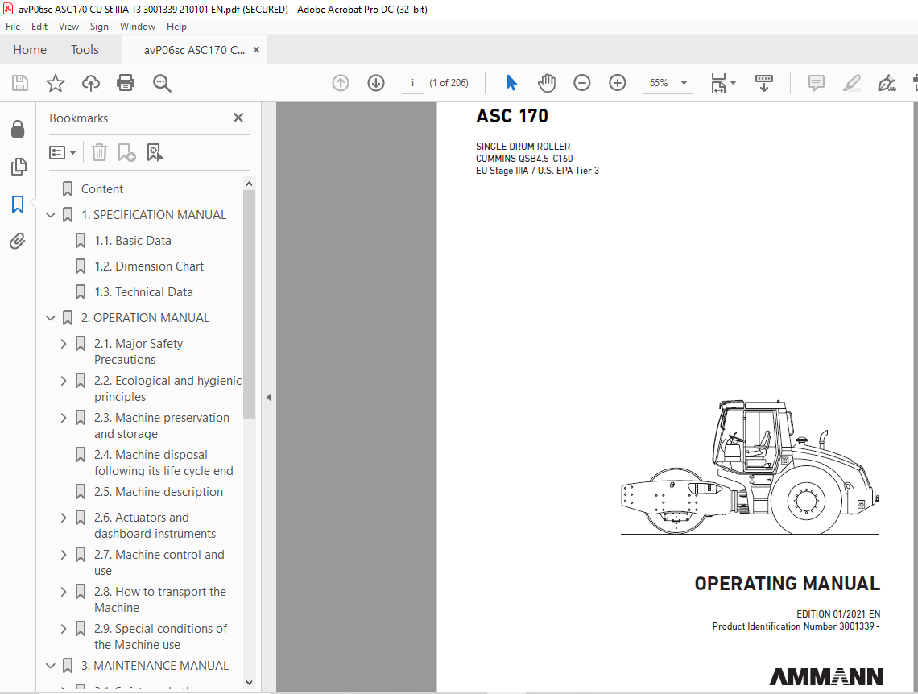Find current bookmark icon
The image size is (918, 694).
pyautogui.click(x=155, y=153)
